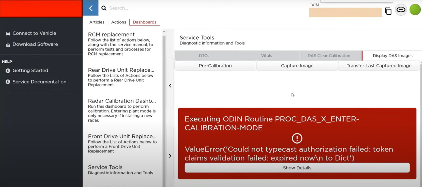Click the Capture Image button
The width and height of the screenshot is (422, 187).
click(297, 66)
